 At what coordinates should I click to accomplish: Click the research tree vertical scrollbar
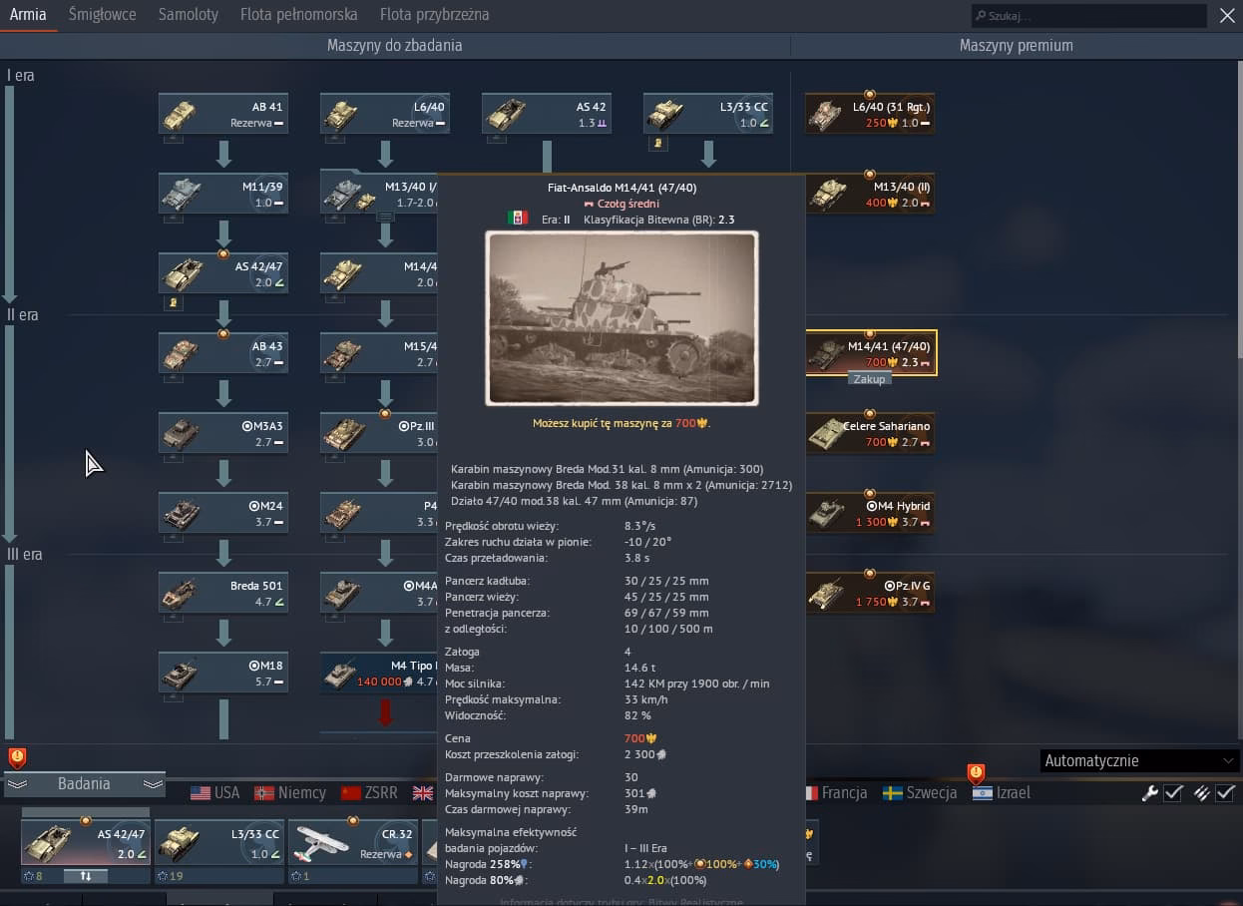[1239, 210]
